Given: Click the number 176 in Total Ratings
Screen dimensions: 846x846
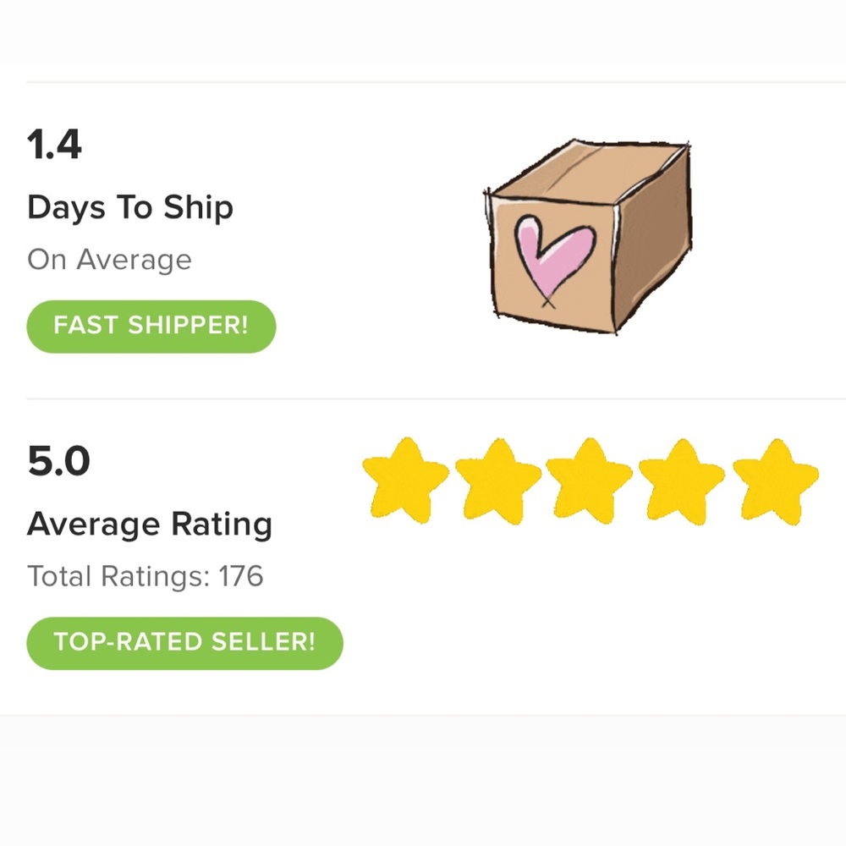Looking at the screenshot, I should 240,575.
